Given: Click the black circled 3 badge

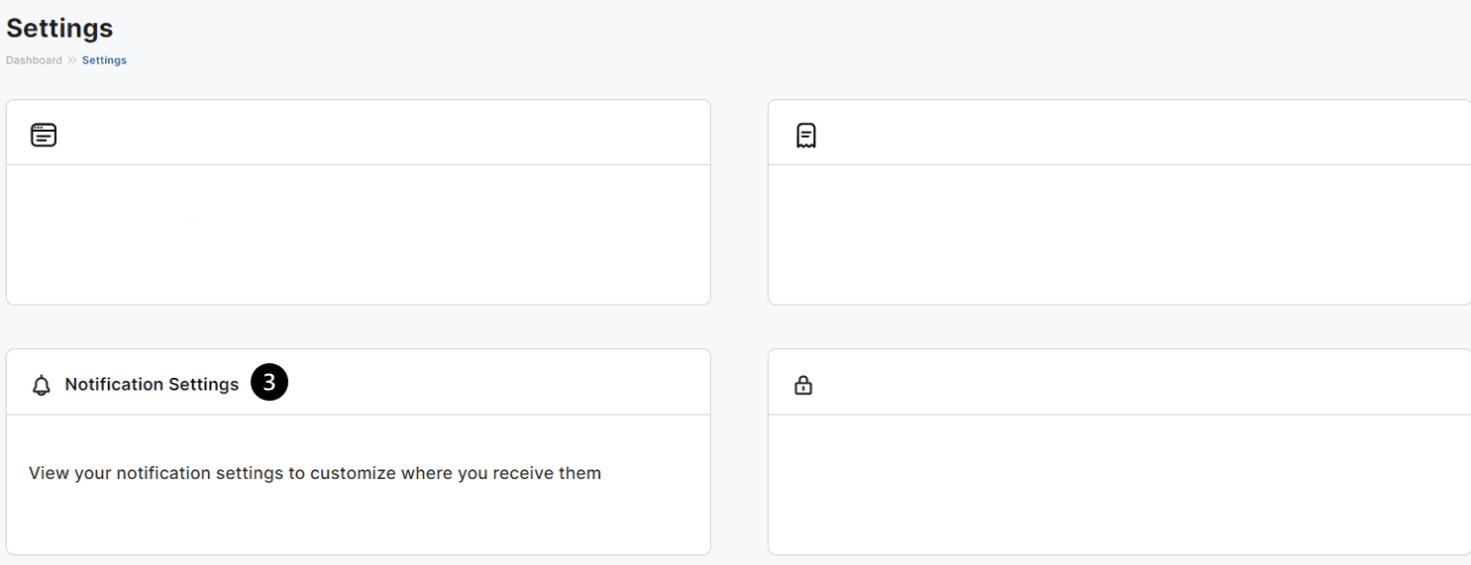Looking at the screenshot, I should (x=269, y=383).
